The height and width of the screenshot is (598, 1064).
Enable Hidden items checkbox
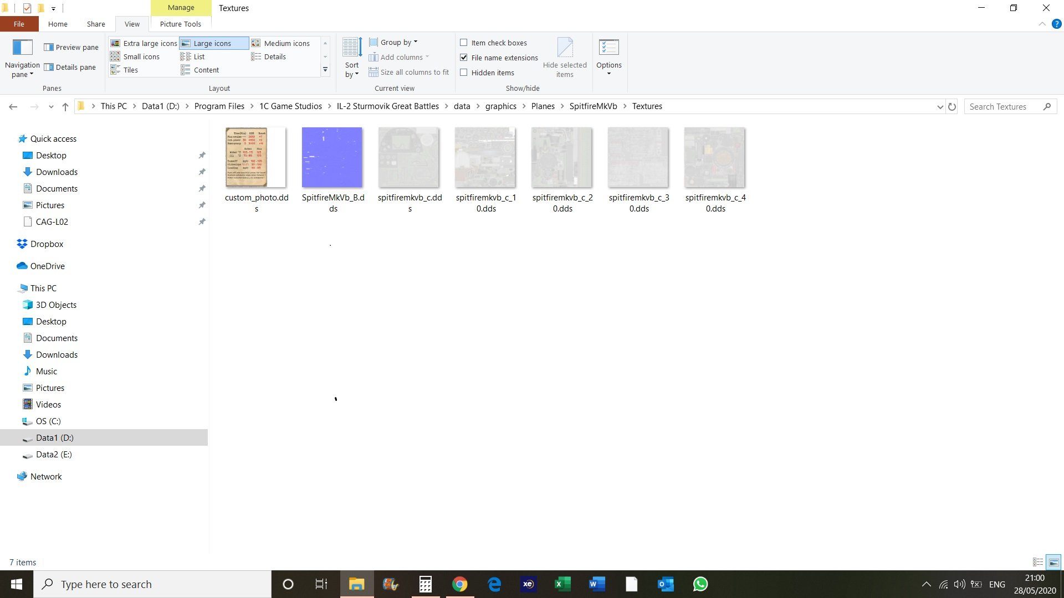[x=464, y=73]
